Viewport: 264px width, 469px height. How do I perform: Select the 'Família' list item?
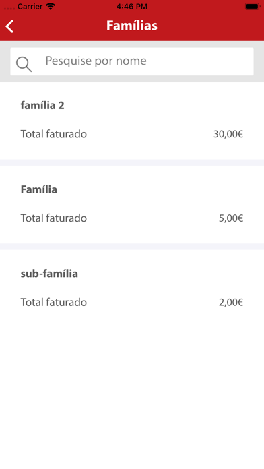(x=132, y=205)
